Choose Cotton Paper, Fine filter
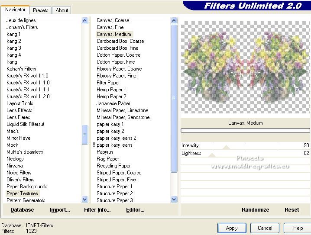 [x=116, y=62]
